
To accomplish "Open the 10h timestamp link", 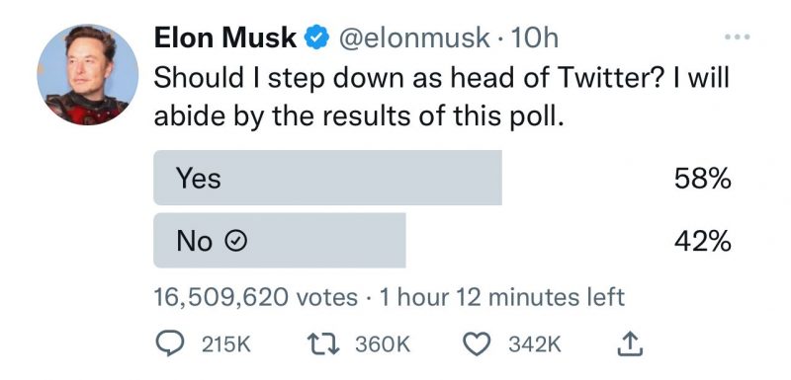I will coord(534,38).
